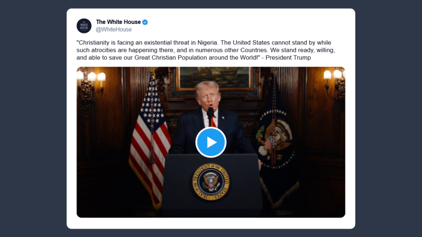
Task: Click the speaker's red tie in video
Action: coord(213,121)
